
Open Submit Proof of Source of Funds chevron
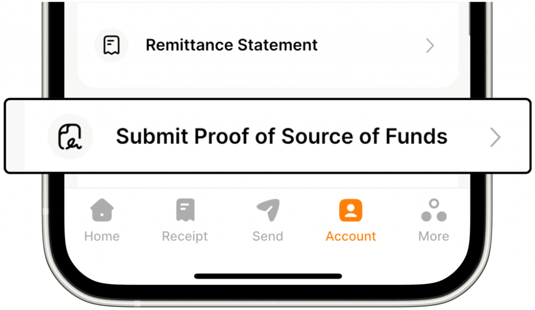(x=495, y=137)
